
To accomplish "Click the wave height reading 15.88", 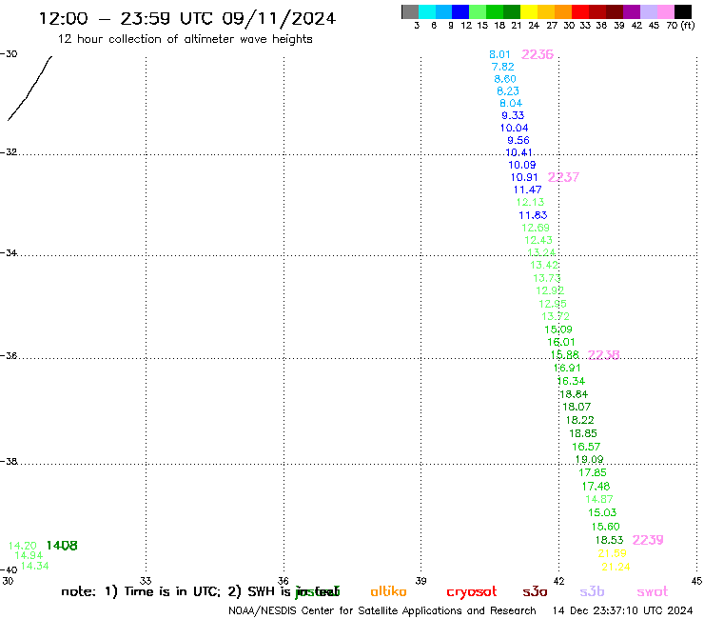I will point(565,354).
